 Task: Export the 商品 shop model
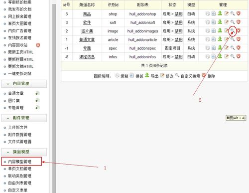220,13
